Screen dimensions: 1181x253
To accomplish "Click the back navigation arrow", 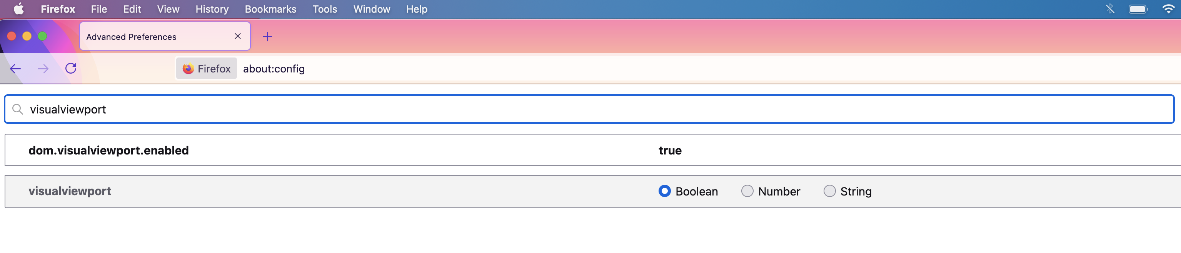I will pos(16,69).
